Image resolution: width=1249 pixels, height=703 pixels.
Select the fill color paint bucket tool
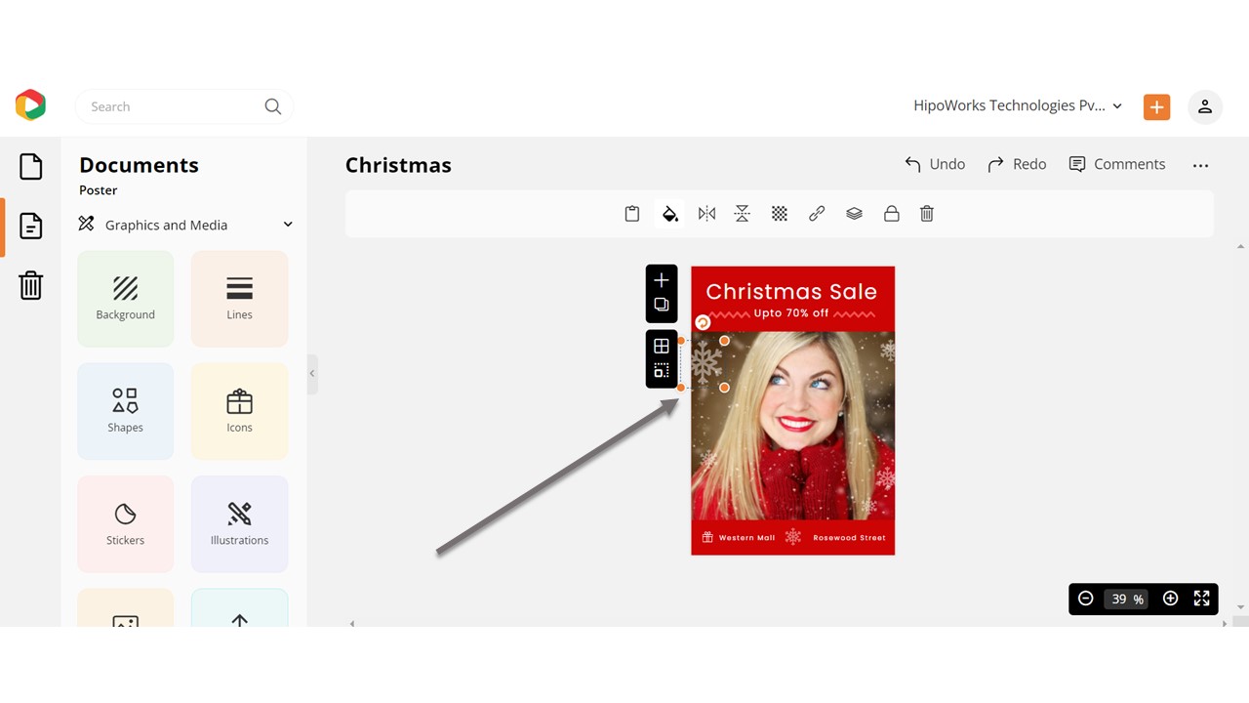coord(669,213)
